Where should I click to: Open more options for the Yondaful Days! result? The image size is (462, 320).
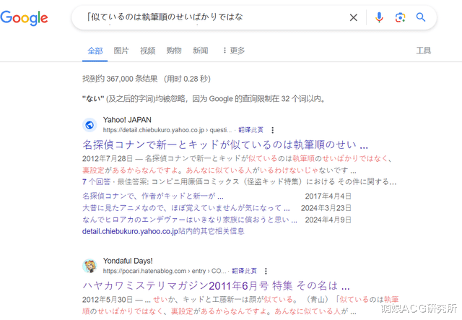coord(266,271)
